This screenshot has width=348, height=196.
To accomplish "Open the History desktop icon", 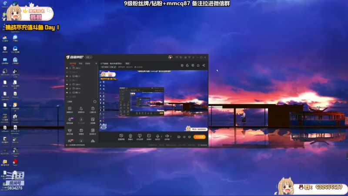I will coord(15,95).
